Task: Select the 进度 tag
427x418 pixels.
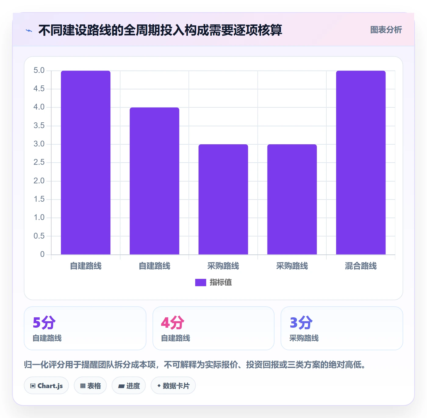Action: [129, 386]
